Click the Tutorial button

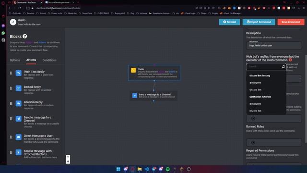[x=229, y=22]
